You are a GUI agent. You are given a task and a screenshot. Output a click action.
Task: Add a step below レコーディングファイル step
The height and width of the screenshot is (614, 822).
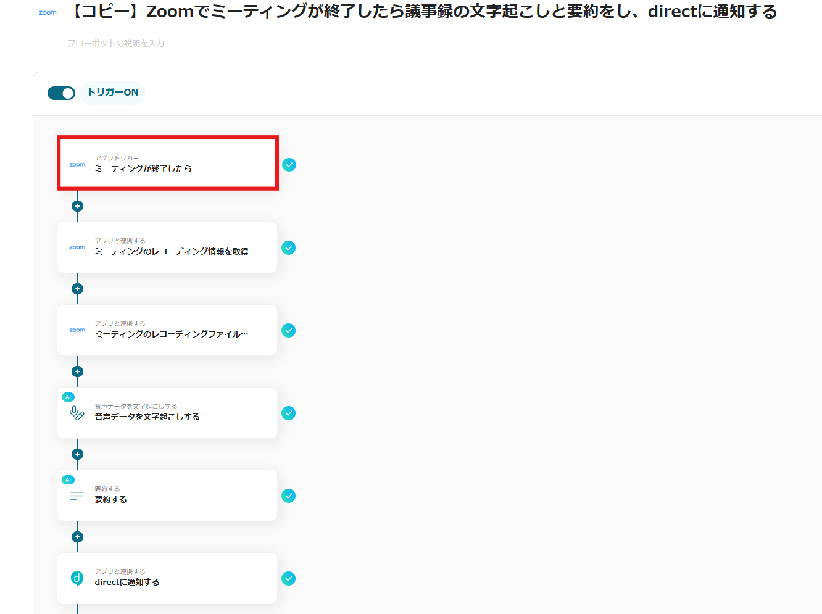click(77, 371)
